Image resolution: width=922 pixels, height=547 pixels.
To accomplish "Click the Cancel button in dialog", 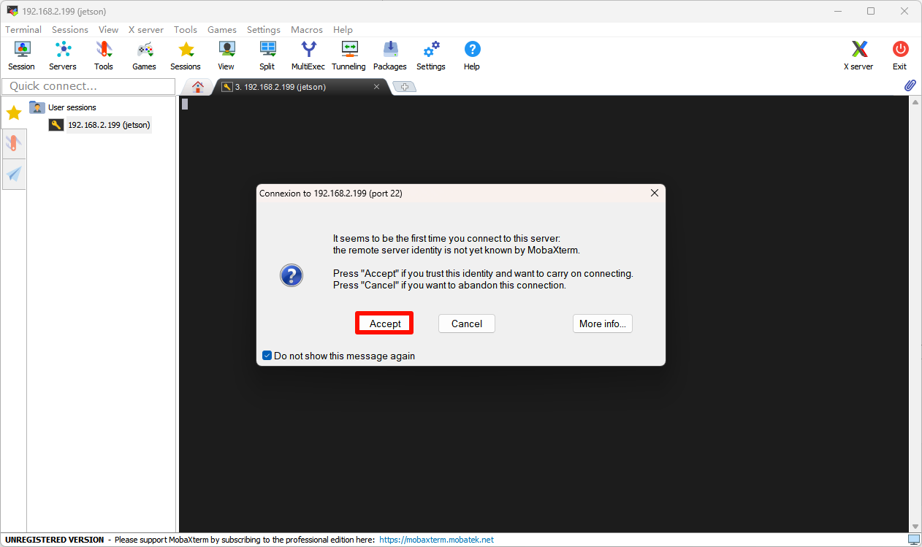I will (466, 324).
